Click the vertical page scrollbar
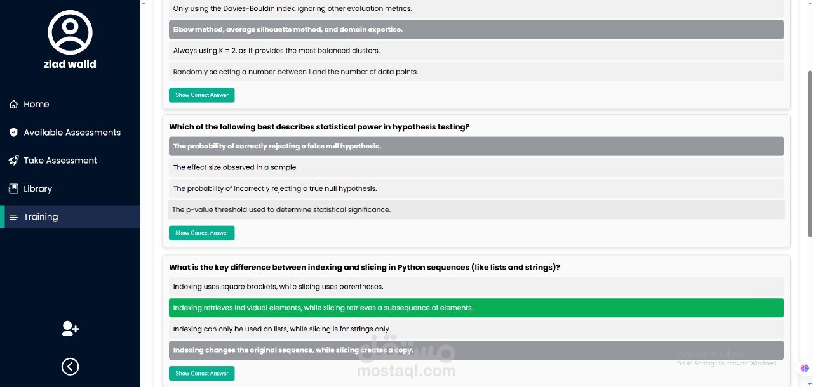Viewport: 813px width, 387px height. [809, 154]
